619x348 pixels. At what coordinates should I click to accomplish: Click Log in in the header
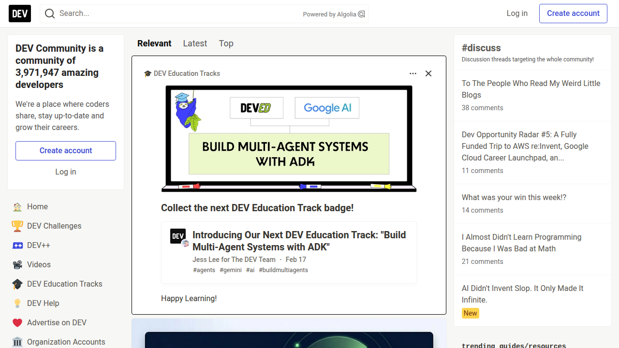(517, 14)
